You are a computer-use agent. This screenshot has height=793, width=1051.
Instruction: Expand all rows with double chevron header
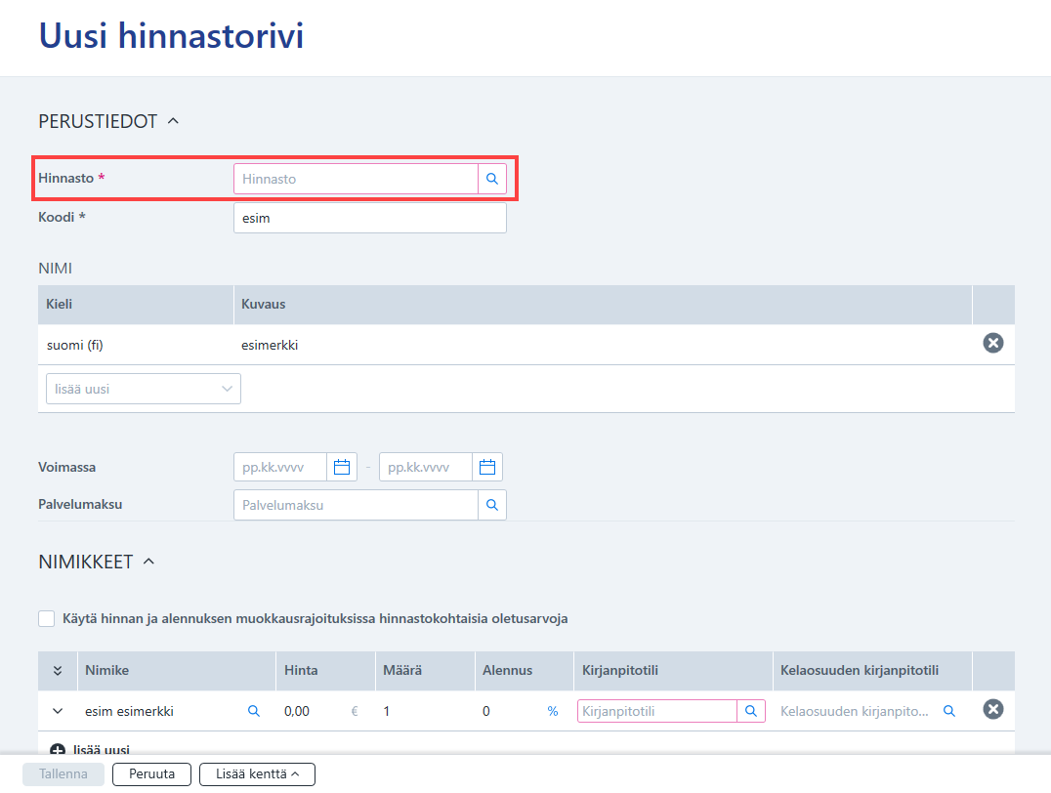pos(58,671)
